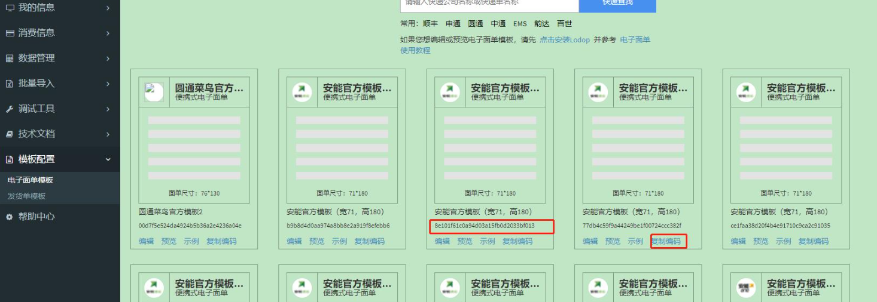
Task: Click the broken logo image on 圆通菜鸟官方模板 card
Action: [154, 93]
